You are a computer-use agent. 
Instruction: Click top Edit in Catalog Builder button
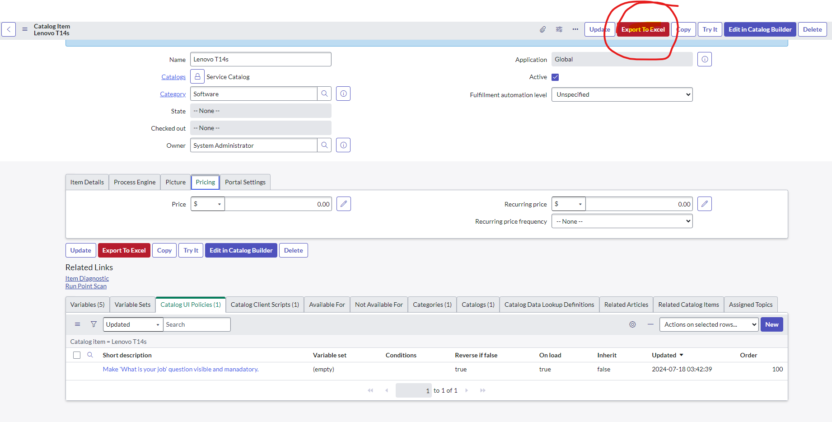(760, 29)
